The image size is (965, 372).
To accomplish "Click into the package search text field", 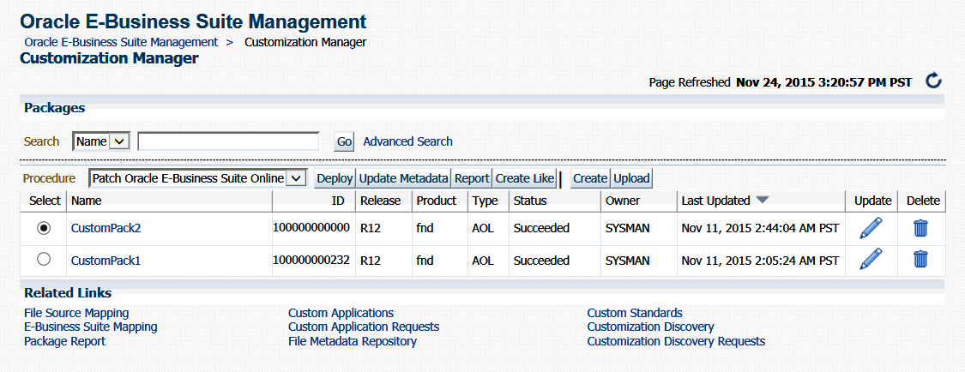I will pos(228,141).
